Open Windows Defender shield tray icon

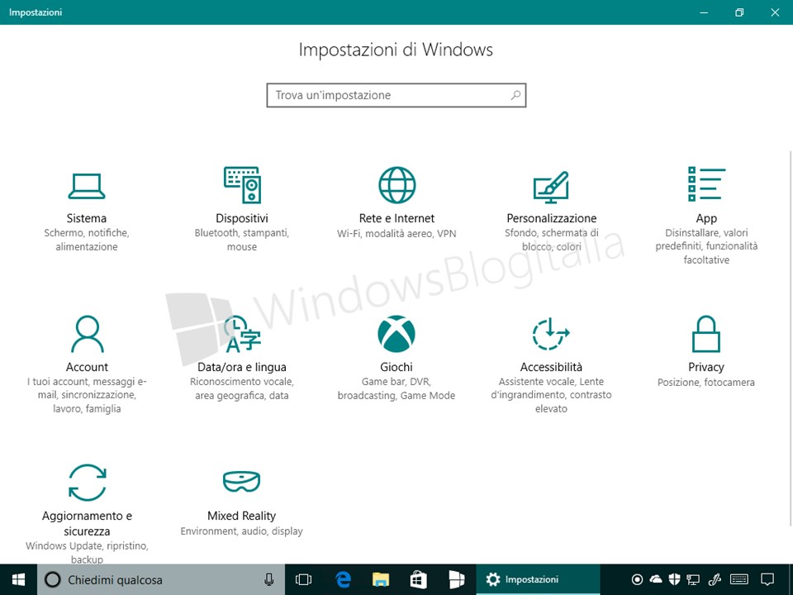coord(674,579)
